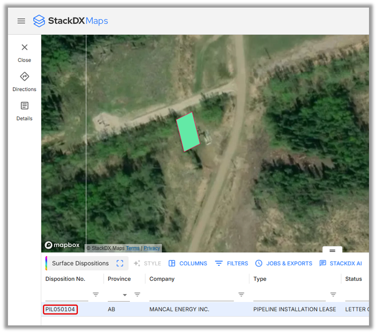Expand the Province dropdown filter
Viewport: 377px width, 333px height.
click(125, 295)
